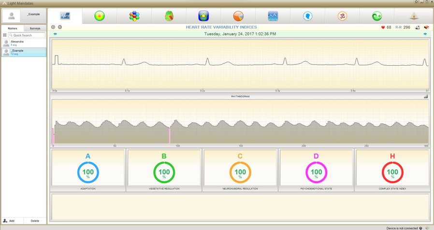Select the orange pie chart tab
The height and width of the screenshot is (230, 434).
coord(238,16)
